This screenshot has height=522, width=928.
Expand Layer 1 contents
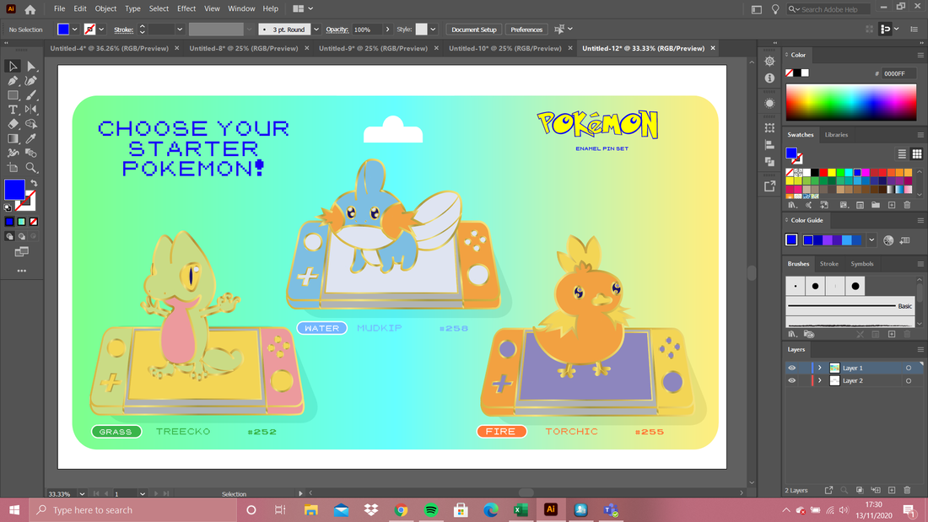tap(820, 369)
